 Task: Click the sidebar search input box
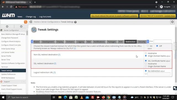[12, 22]
